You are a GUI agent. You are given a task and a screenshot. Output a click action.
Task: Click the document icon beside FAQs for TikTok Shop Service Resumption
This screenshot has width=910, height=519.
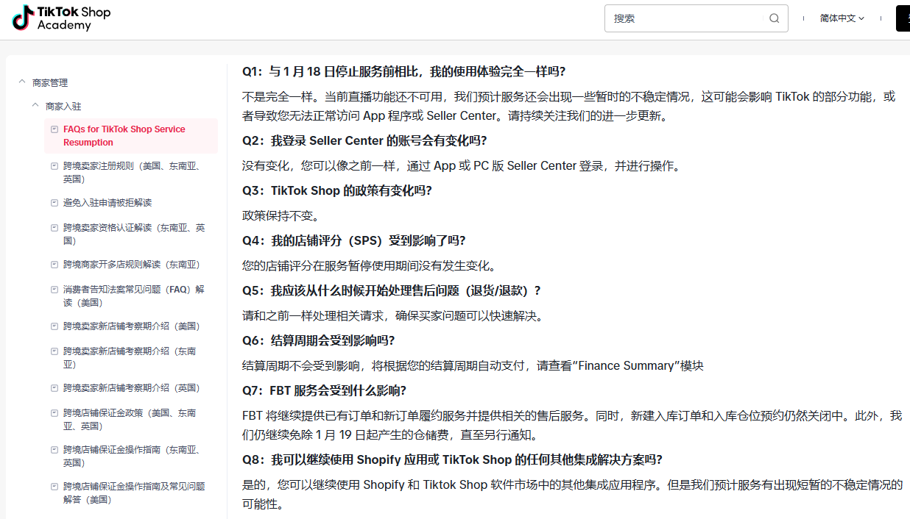click(x=54, y=129)
